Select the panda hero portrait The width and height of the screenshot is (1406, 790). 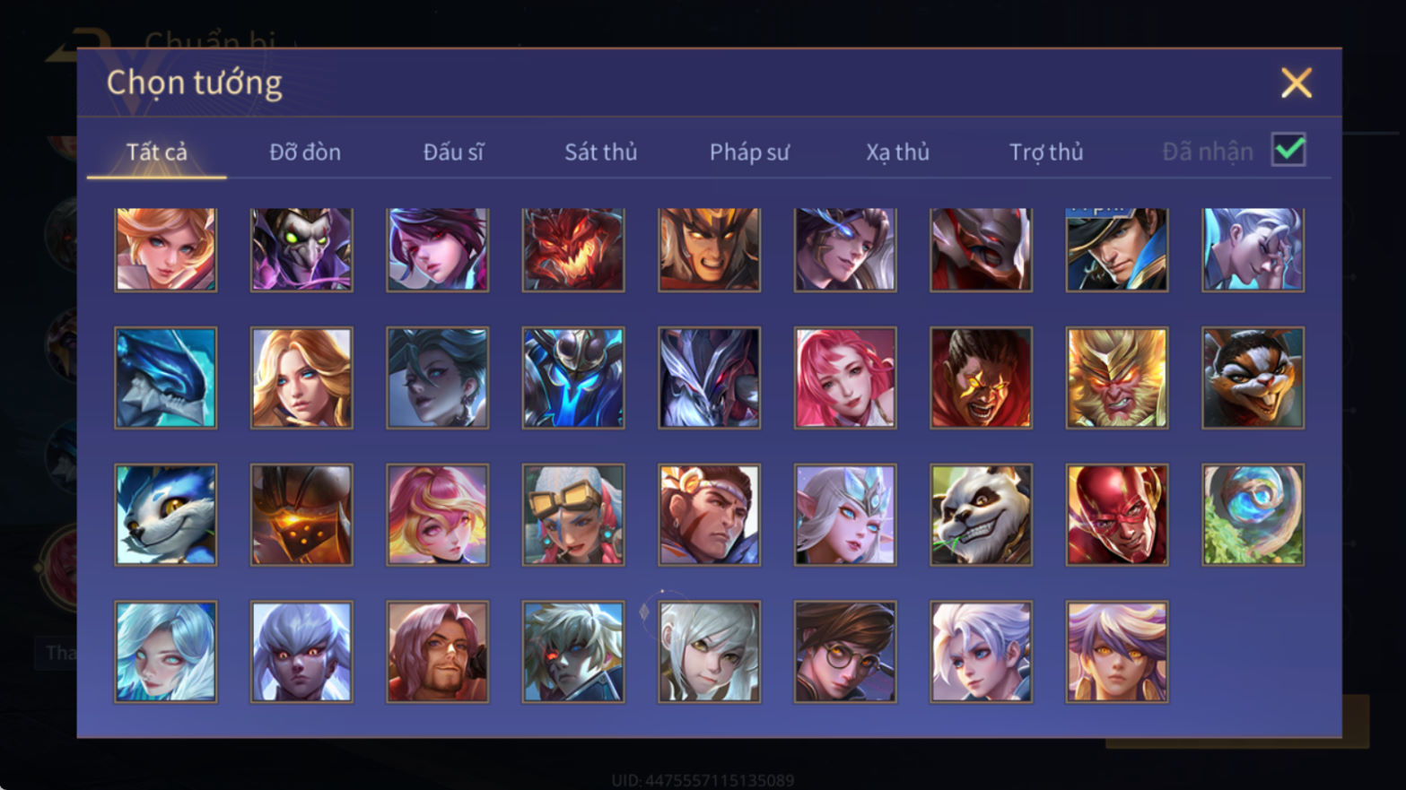[x=981, y=515]
